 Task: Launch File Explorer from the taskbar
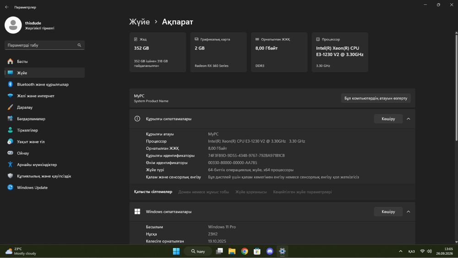[232, 251]
